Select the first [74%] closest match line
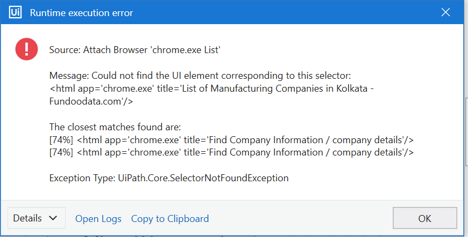Image resolution: width=468 pixels, height=237 pixels. (231, 140)
